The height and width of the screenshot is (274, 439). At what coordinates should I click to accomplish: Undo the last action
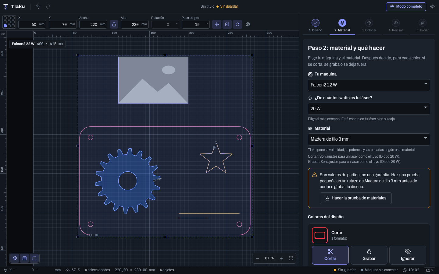38,6
